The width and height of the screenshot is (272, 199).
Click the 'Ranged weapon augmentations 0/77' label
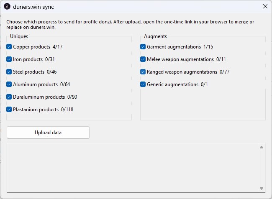(x=188, y=72)
